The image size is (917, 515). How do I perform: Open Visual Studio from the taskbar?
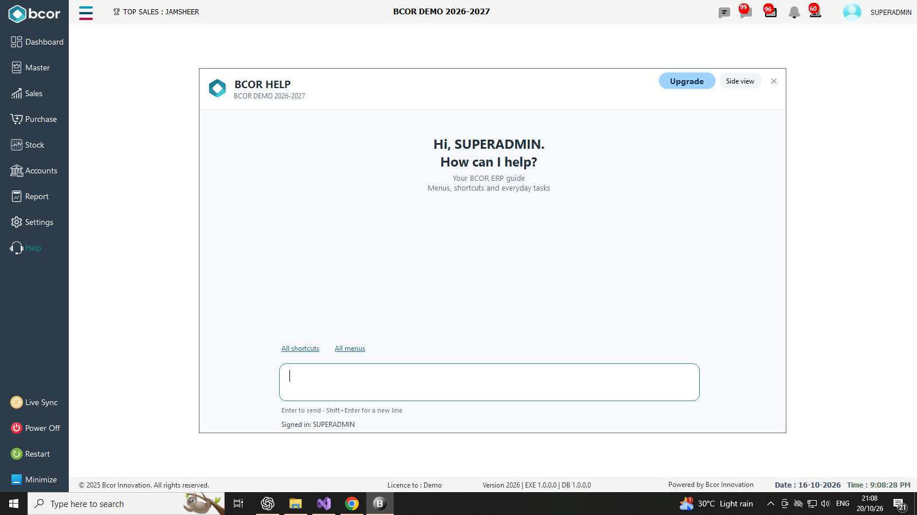[324, 504]
